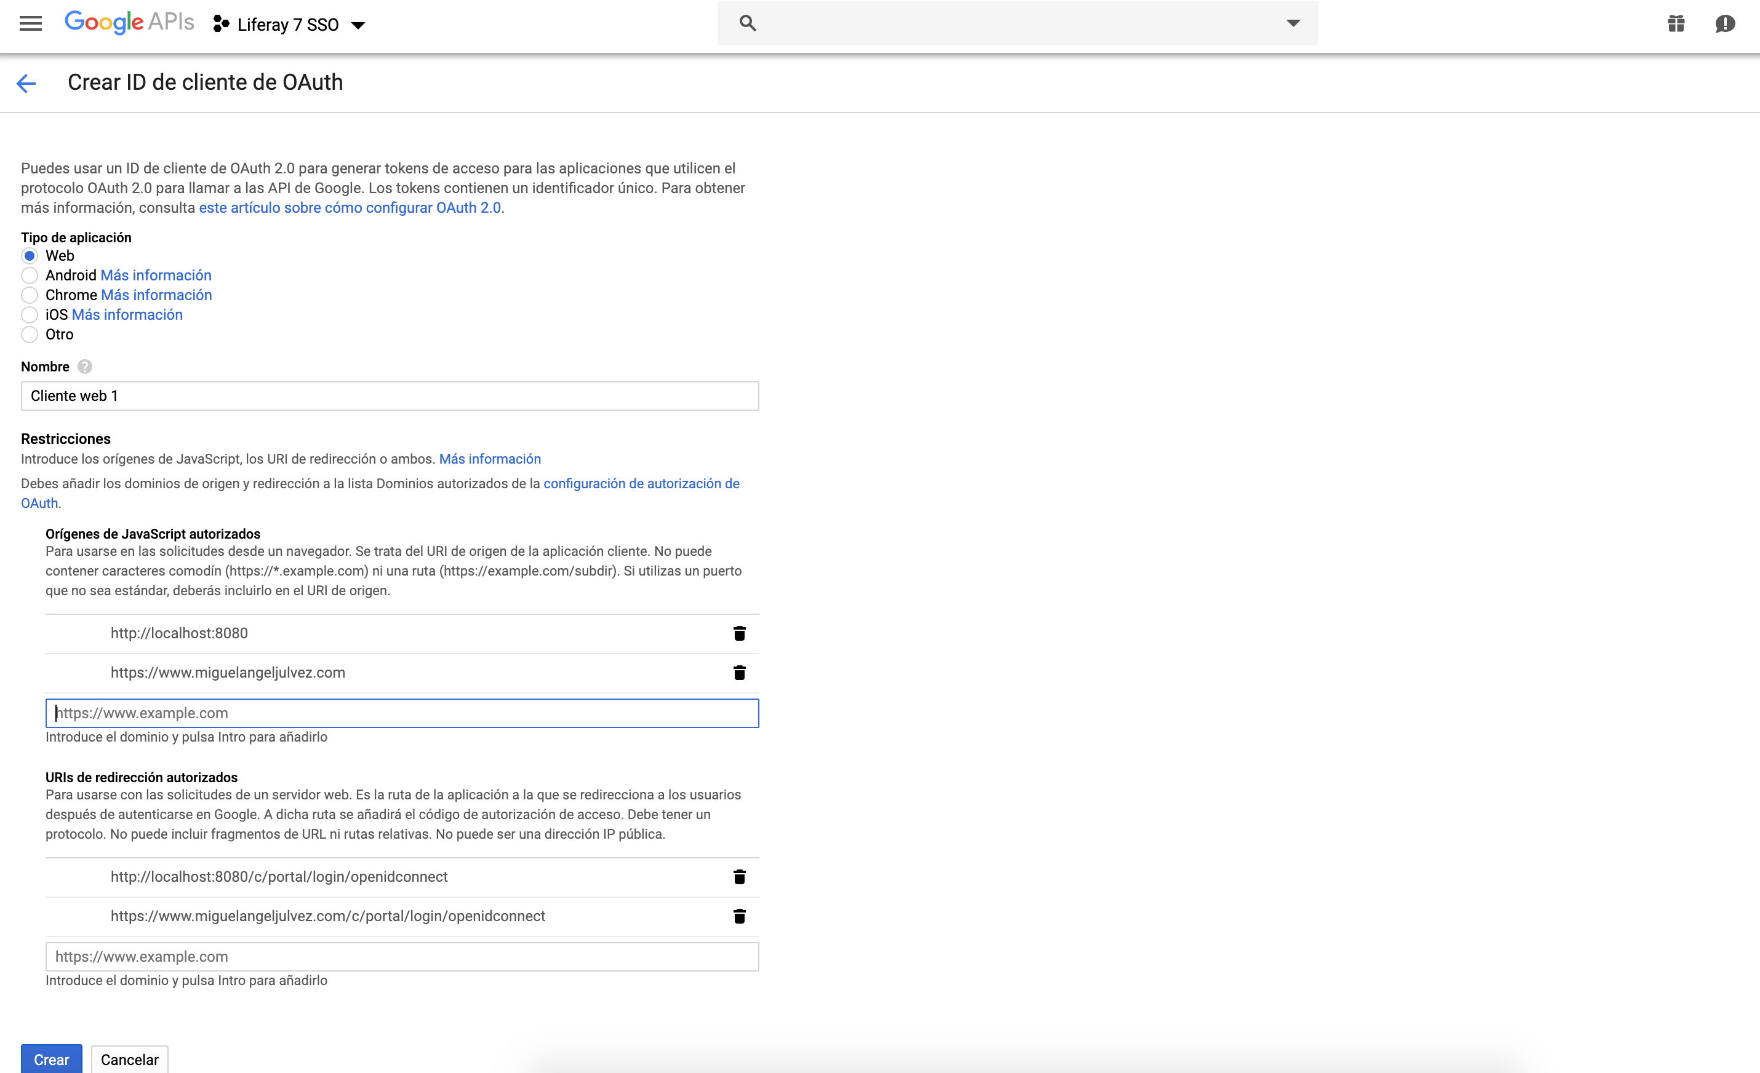
Task: Click the search magnifier icon
Action: pos(747,23)
